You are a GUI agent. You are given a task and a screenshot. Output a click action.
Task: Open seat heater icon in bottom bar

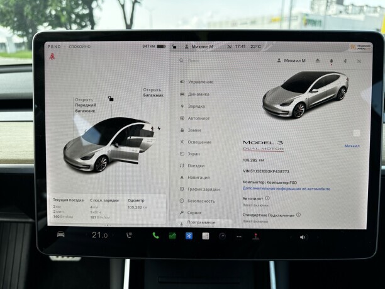point(129,235)
